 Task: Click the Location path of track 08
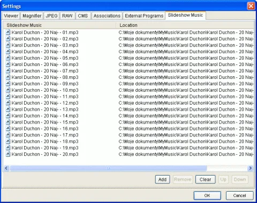coord(186,77)
